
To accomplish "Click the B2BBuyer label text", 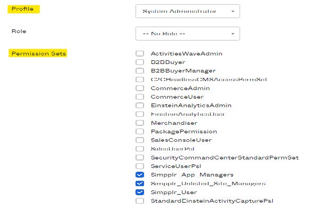I will [168, 62].
